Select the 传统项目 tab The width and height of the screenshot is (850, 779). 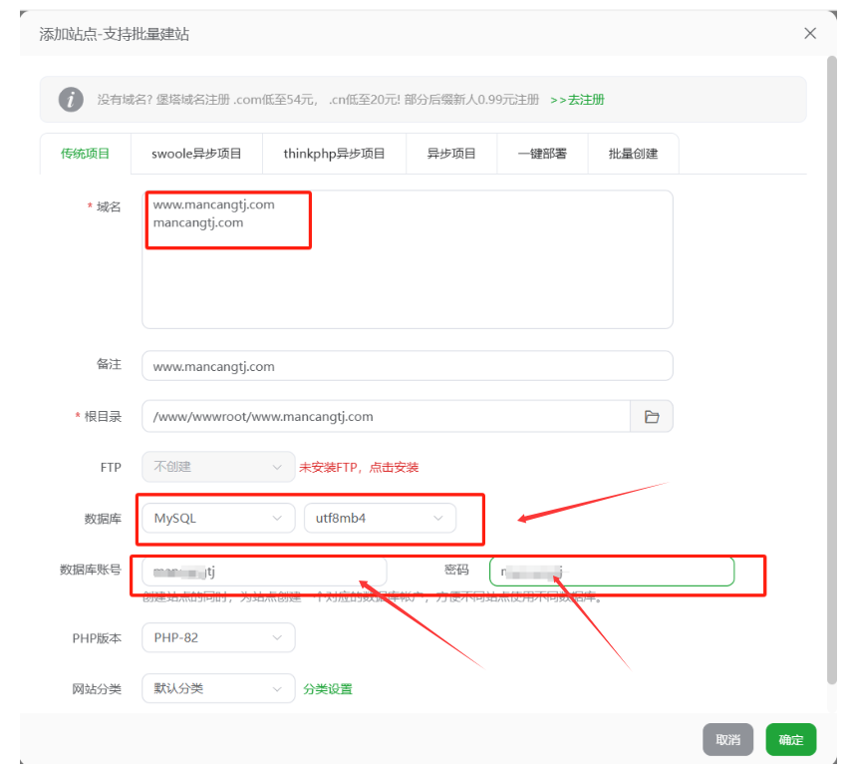coord(85,154)
